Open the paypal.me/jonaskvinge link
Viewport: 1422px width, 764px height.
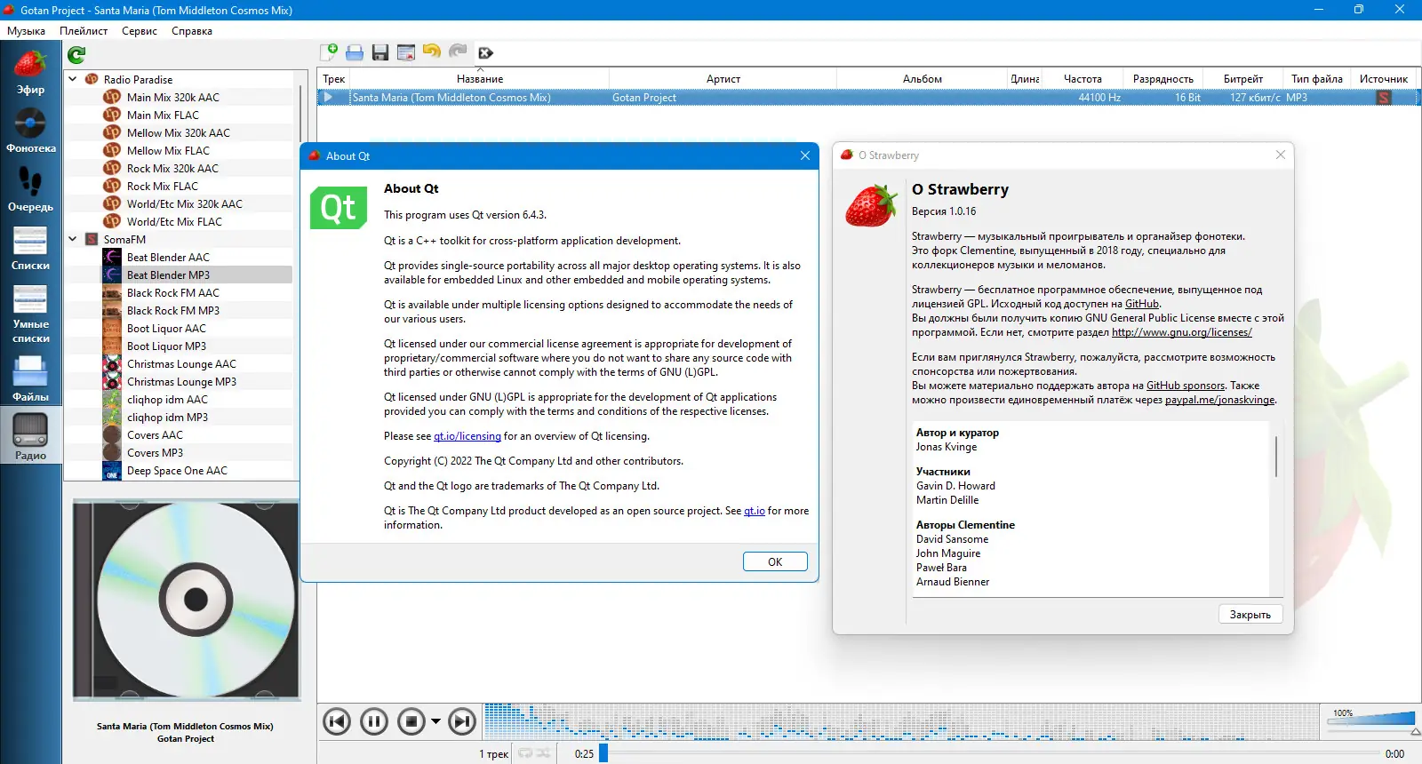[x=1220, y=400]
